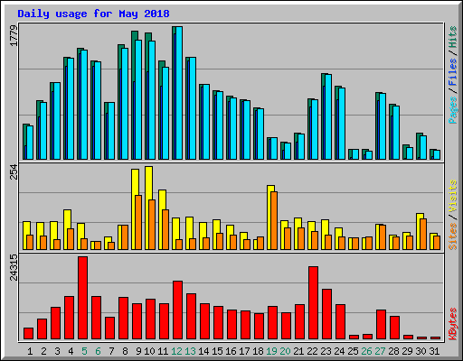The image size is (463, 361).
Task: Click the day 31 label on the axis
Action: 434,351
